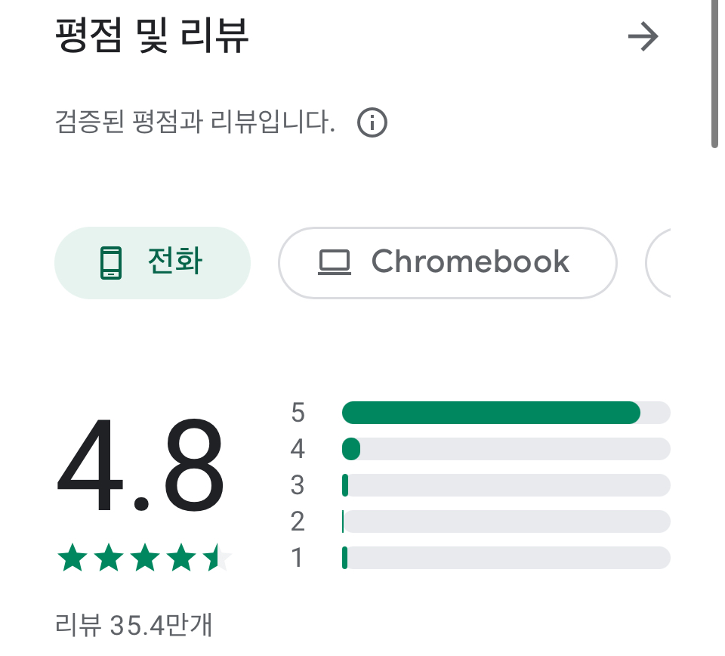The image size is (725, 656).
Task: Tap the 리뷰 35.4만개 review count
Action: coord(134,625)
